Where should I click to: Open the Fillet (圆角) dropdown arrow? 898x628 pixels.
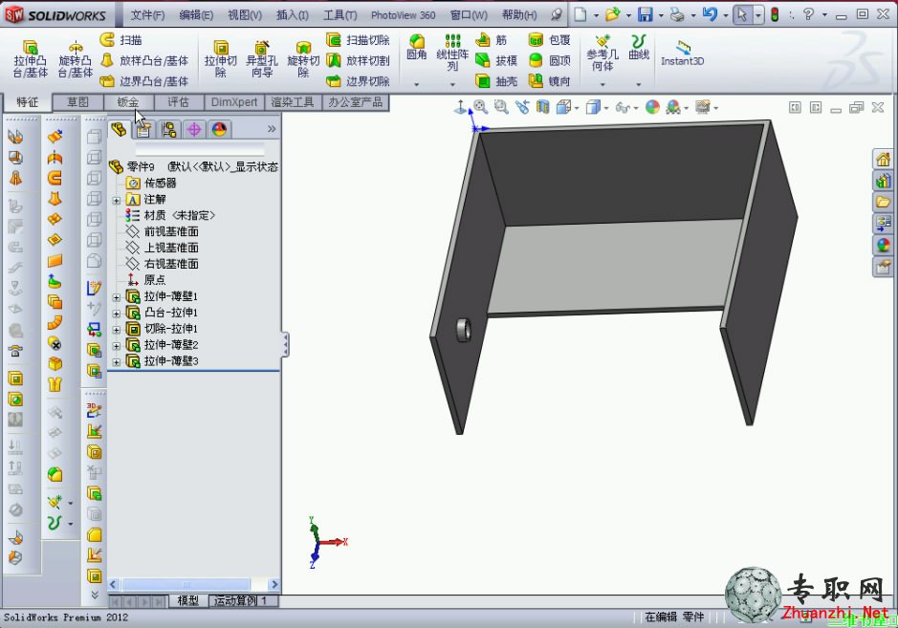[x=417, y=85]
